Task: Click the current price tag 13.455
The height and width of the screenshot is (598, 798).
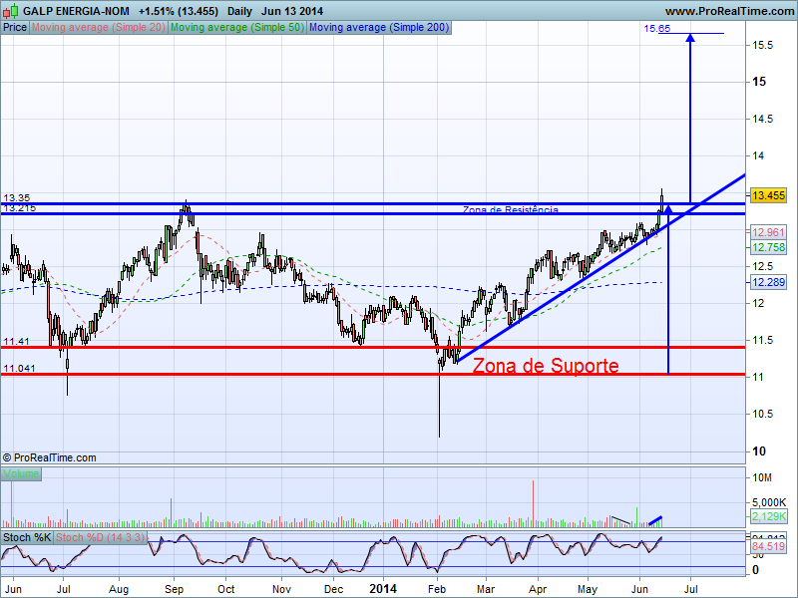Action: tap(768, 195)
